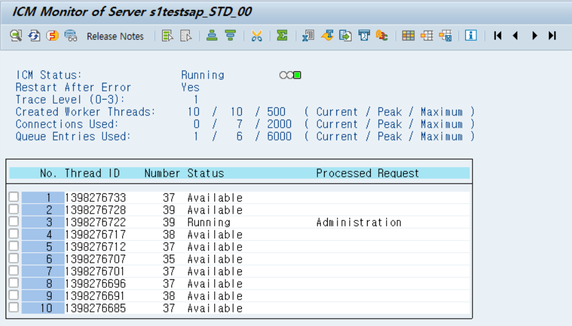The height and width of the screenshot is (326, 572).
Task: Refresh the ICM monitor display
Action: (x=34, y=36)
